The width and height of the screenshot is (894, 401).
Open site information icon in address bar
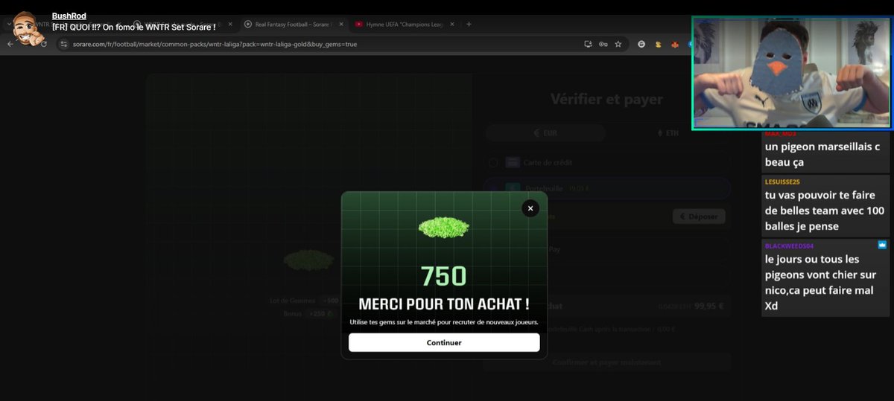pos(64,44)
